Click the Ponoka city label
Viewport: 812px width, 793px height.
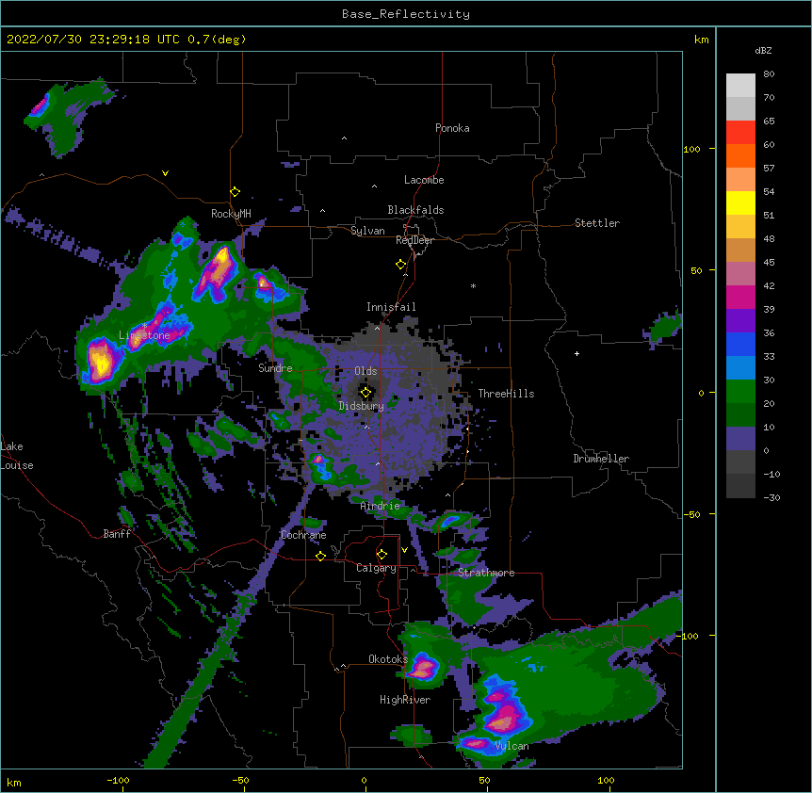(x=452, y=128)
